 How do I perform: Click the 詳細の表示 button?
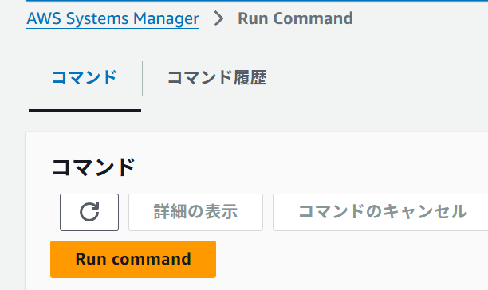point(196,212)
